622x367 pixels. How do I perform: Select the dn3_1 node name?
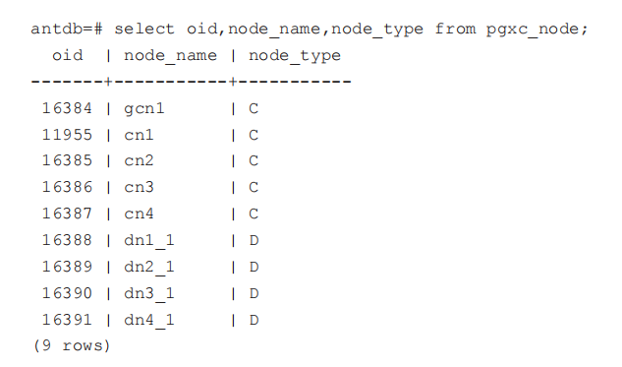[x=149, y=294]
